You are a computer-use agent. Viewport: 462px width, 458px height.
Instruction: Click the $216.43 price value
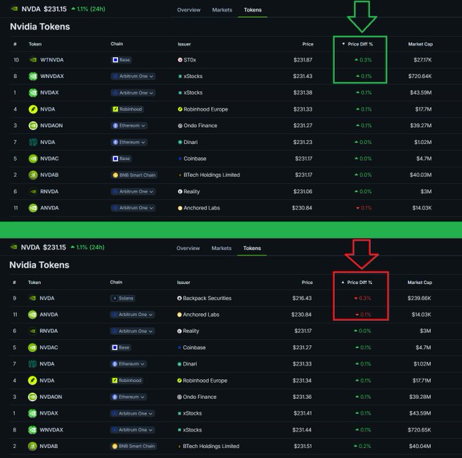tap(302, 298)
